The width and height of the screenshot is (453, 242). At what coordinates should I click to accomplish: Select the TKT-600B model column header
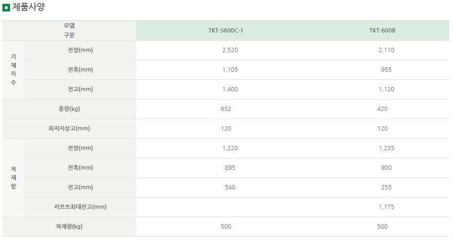(x=382, y=31)
